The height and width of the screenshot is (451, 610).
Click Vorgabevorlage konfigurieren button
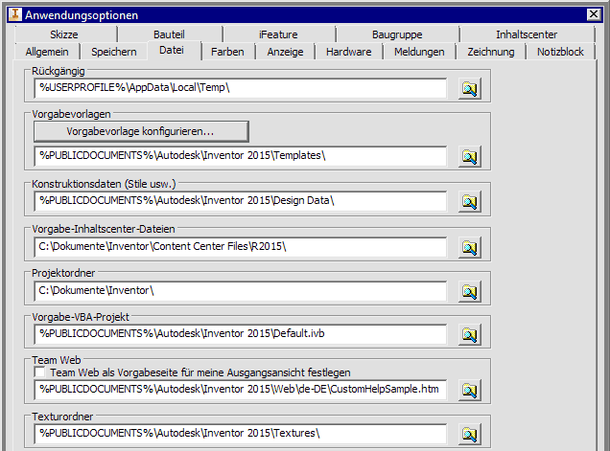141,131
